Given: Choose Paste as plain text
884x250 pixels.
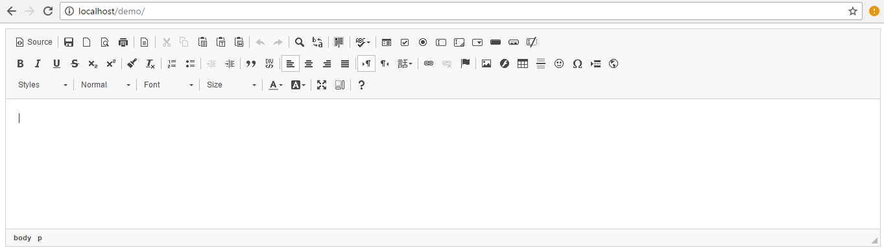Looking at the screenshot, I should coord(221,42).
